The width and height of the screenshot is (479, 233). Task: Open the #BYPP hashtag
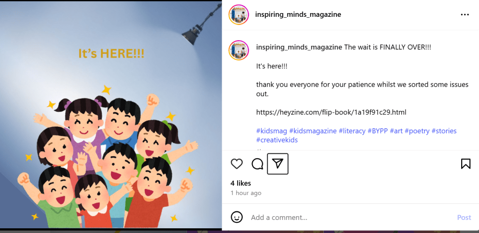pyautogui.click(x=378, y=131)
